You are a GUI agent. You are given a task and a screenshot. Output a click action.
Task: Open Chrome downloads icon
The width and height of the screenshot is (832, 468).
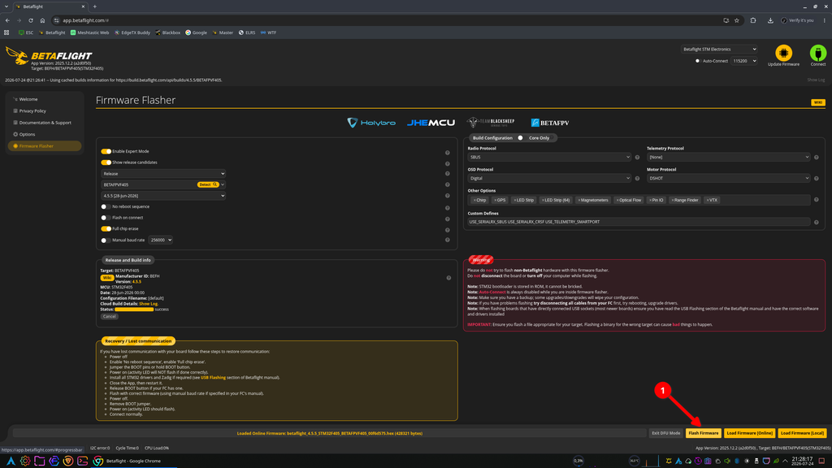[x=770, y=20]
